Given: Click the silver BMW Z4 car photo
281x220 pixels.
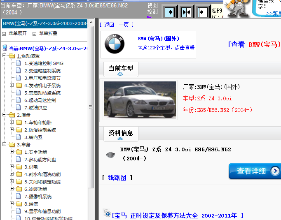Looking at the screenshot, I should 140,100.
